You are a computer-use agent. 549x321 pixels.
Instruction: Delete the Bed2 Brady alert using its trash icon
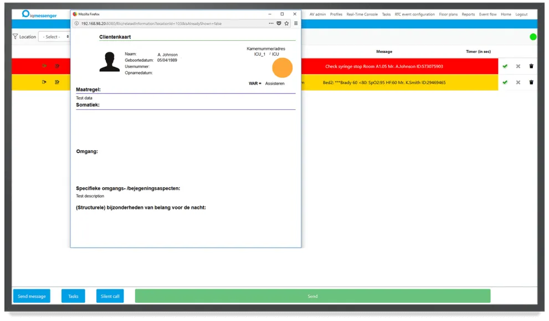coord(531,82)
